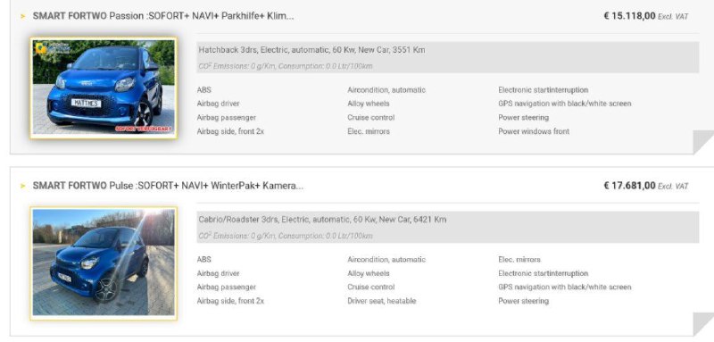Click folded page corner on Passion card
The image size is (714, 342).
[703, 142]
